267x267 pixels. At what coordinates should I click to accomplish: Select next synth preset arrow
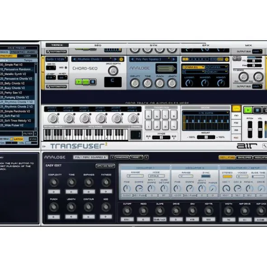tap(174, 59)
